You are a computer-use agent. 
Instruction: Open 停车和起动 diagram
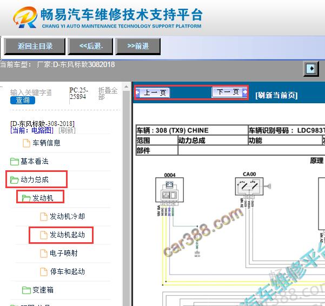pyautogui.click(x=67, y=271)
